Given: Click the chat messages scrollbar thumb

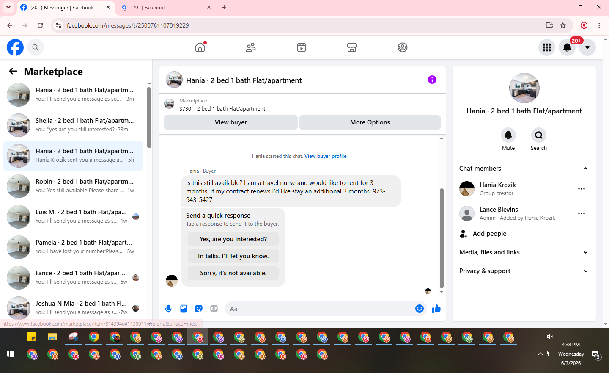Looking at the screenshot, I should click(x=442, y=238).
